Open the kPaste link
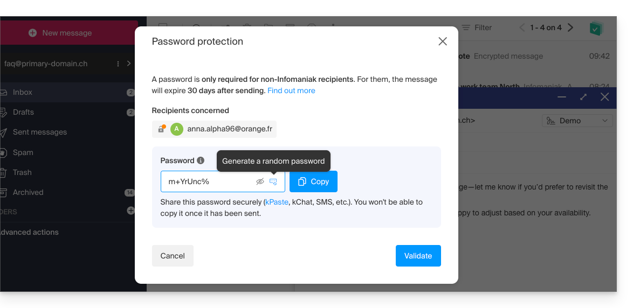Image resolution: width=633 pixels, height=308 pixels. coord(277,202)
